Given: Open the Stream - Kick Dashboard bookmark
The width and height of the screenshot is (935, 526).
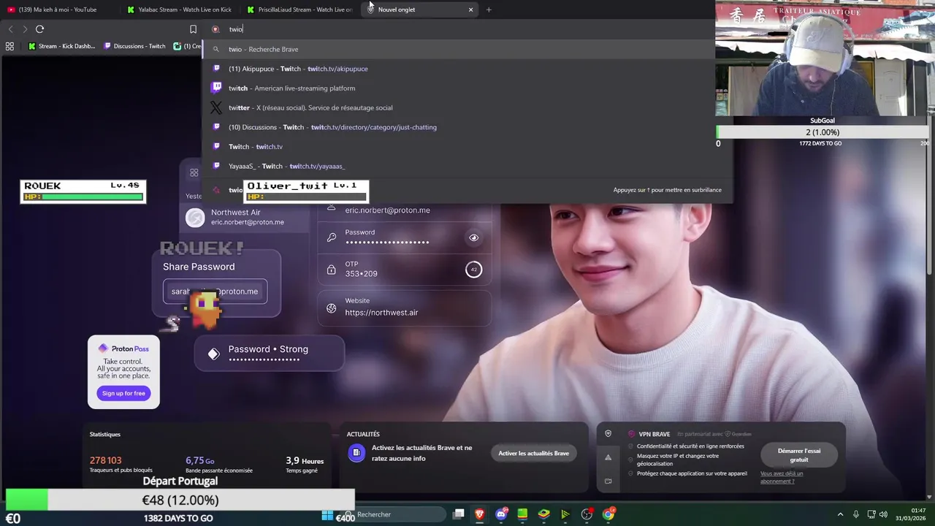Looking at the screenshot, I should (x=62, y=46).
